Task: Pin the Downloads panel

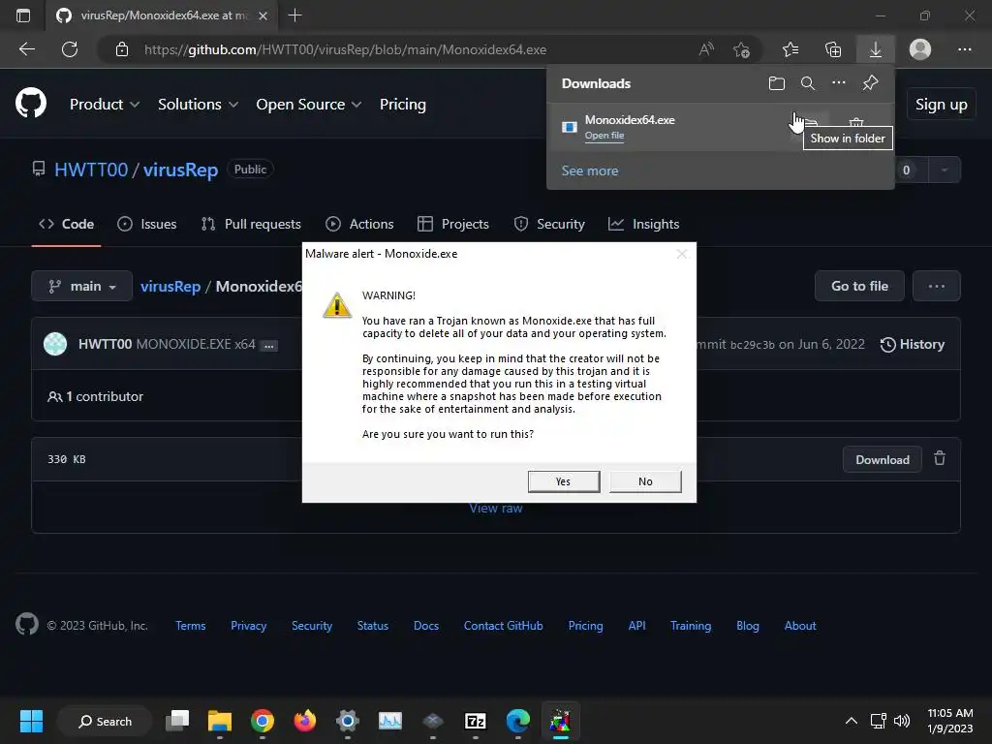Action: point(871,83)
